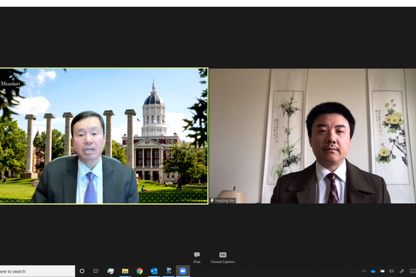Select Haojing Yan's video tile

coord(312,135)
